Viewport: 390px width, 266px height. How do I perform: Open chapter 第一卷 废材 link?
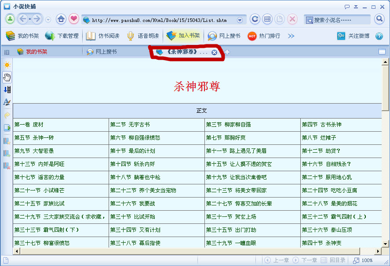[x=29, y=125]
